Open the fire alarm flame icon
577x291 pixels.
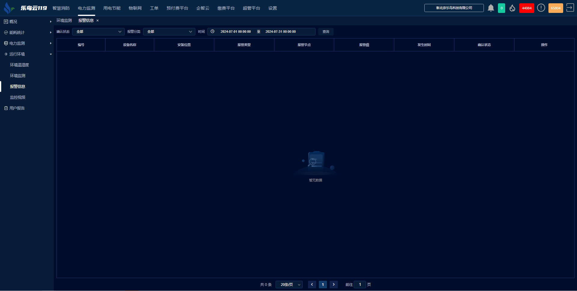(512, 8)
